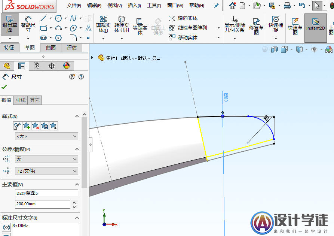334x236 pixels.
Task: Click Convert Entities (转换实体引用) tool
Action: click(x=122, y=25)
